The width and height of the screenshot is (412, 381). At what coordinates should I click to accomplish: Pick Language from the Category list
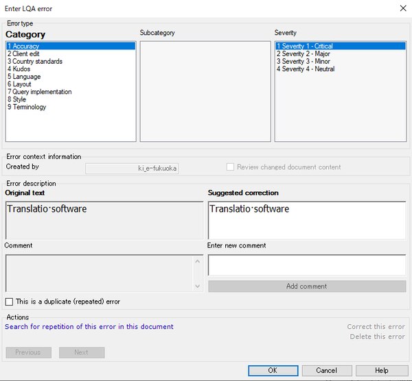tap(26, 77)
